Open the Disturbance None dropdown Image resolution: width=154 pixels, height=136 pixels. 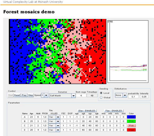coord(124,95)
